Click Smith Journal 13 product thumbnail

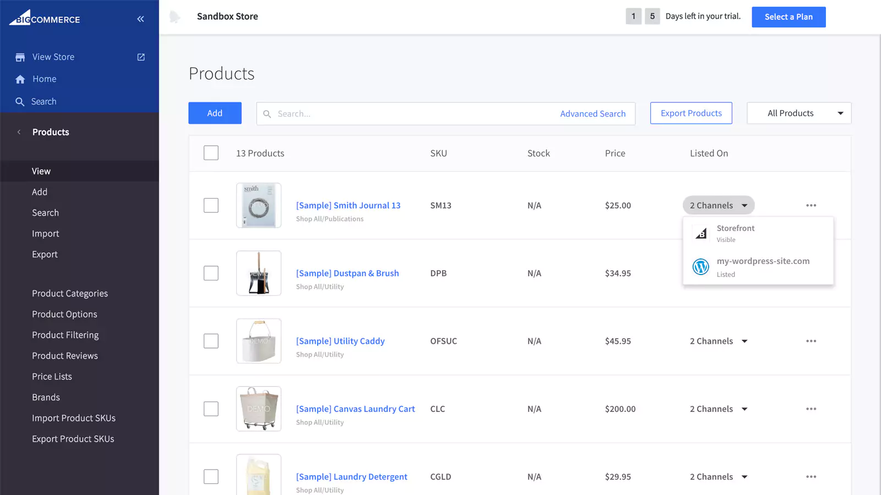coord(259,205)
